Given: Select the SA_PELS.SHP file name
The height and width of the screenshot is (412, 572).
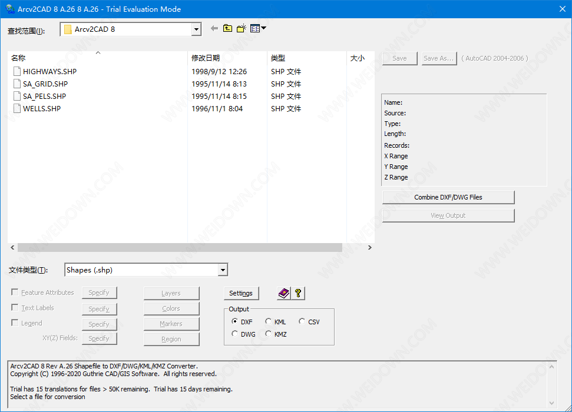Looking at the screenshot, I should point(45,97).
